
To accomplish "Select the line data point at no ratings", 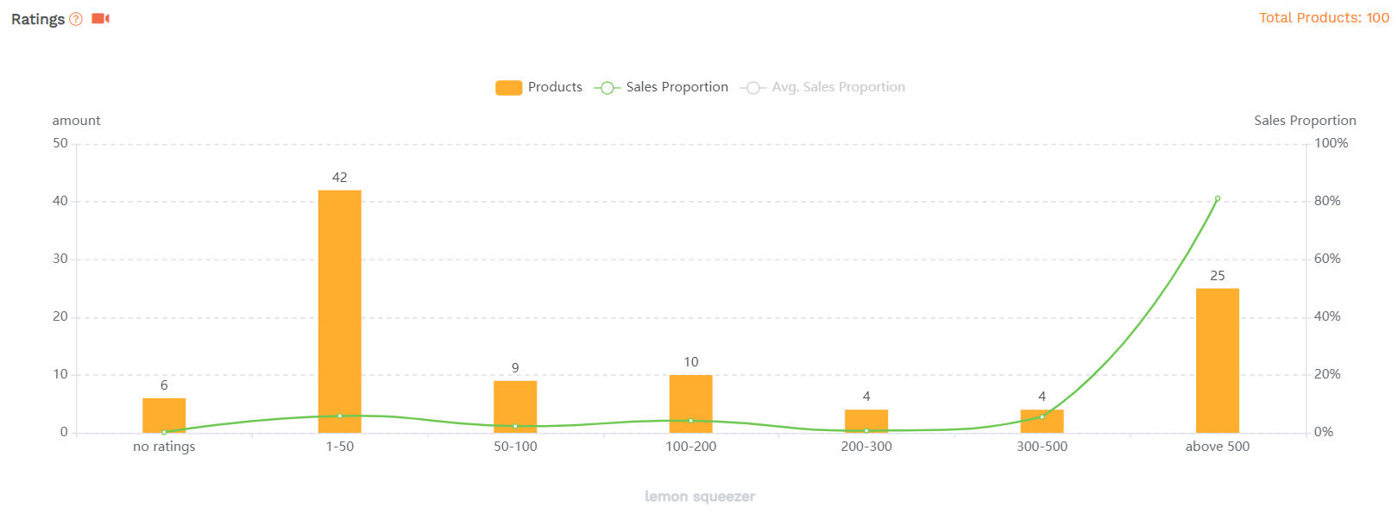I will 164,432.
